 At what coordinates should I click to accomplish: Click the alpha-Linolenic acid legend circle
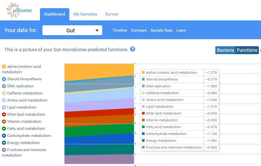[x=4, y=66]
